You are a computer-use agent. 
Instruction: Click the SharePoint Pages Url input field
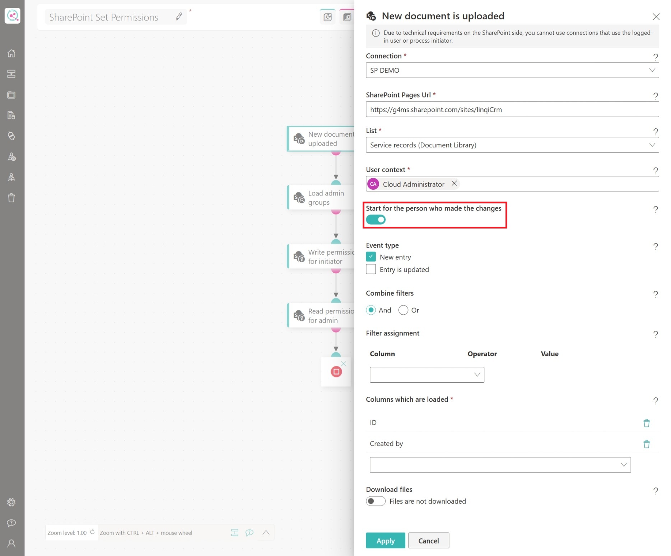[x=512, y=109]
